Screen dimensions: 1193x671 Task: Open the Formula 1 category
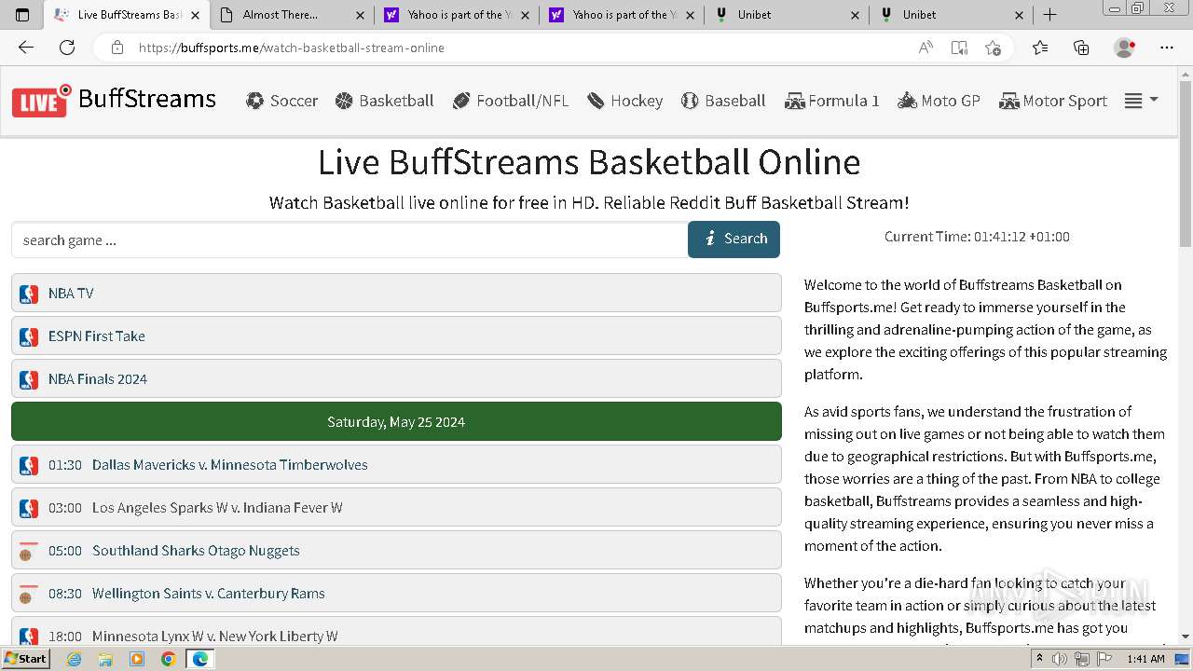click(832, 101)
